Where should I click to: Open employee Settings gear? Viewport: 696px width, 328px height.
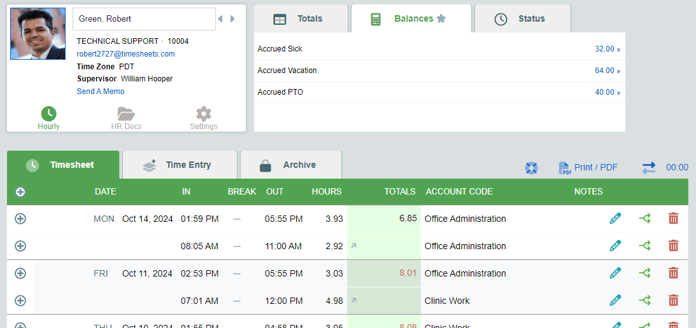204,114
